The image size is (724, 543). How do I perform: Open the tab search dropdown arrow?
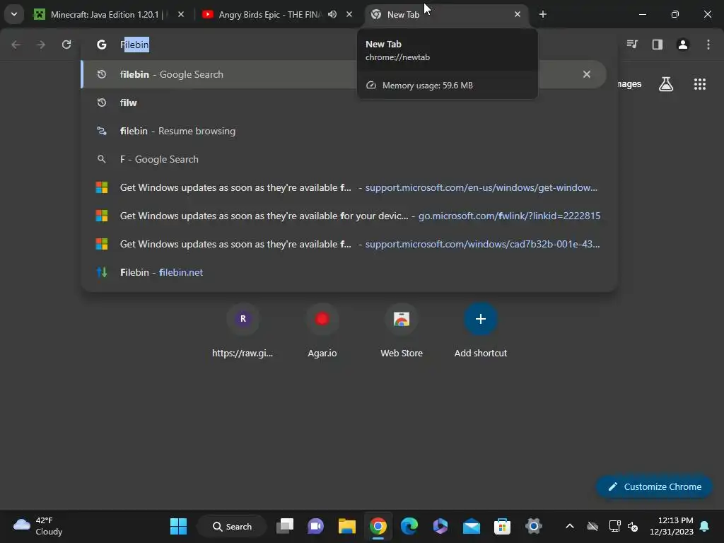(x=14, y=14)
